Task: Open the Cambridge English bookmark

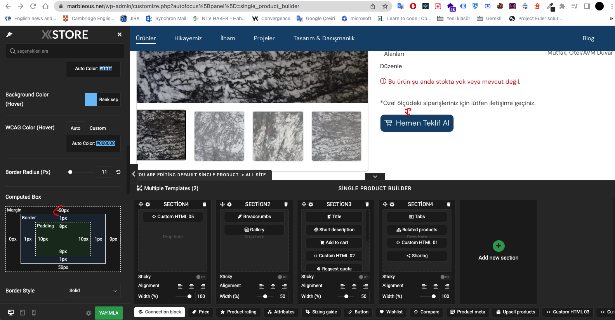Action: click(89, 18)
